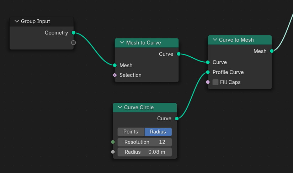Click the Fill Caps input socket
This screenshot has height=173, width=293.
(208, 82)
